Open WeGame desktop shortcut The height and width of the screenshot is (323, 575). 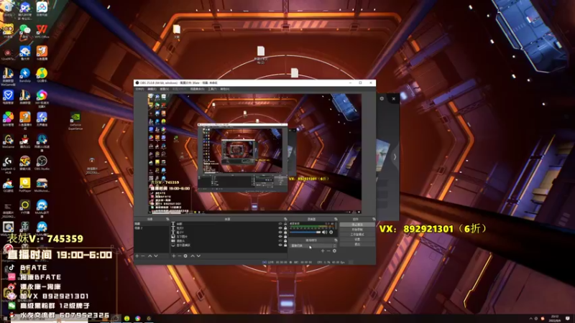tap(8, 141)
